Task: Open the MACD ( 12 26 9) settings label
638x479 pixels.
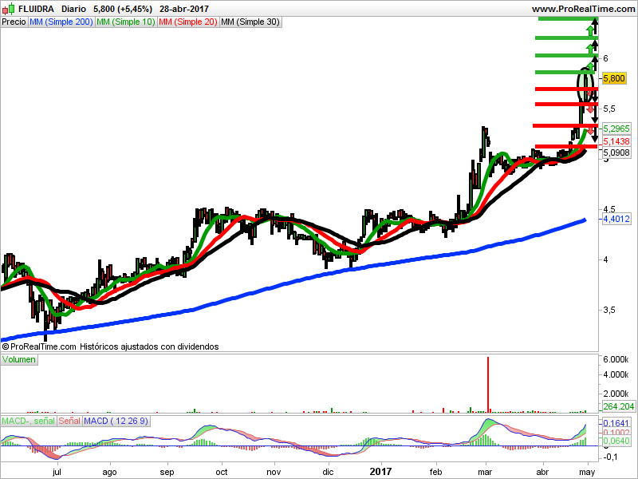Action: tap(116, 422)
